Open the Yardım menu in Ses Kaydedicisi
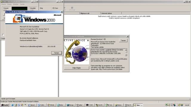191x107 pixels. point(22,4)
